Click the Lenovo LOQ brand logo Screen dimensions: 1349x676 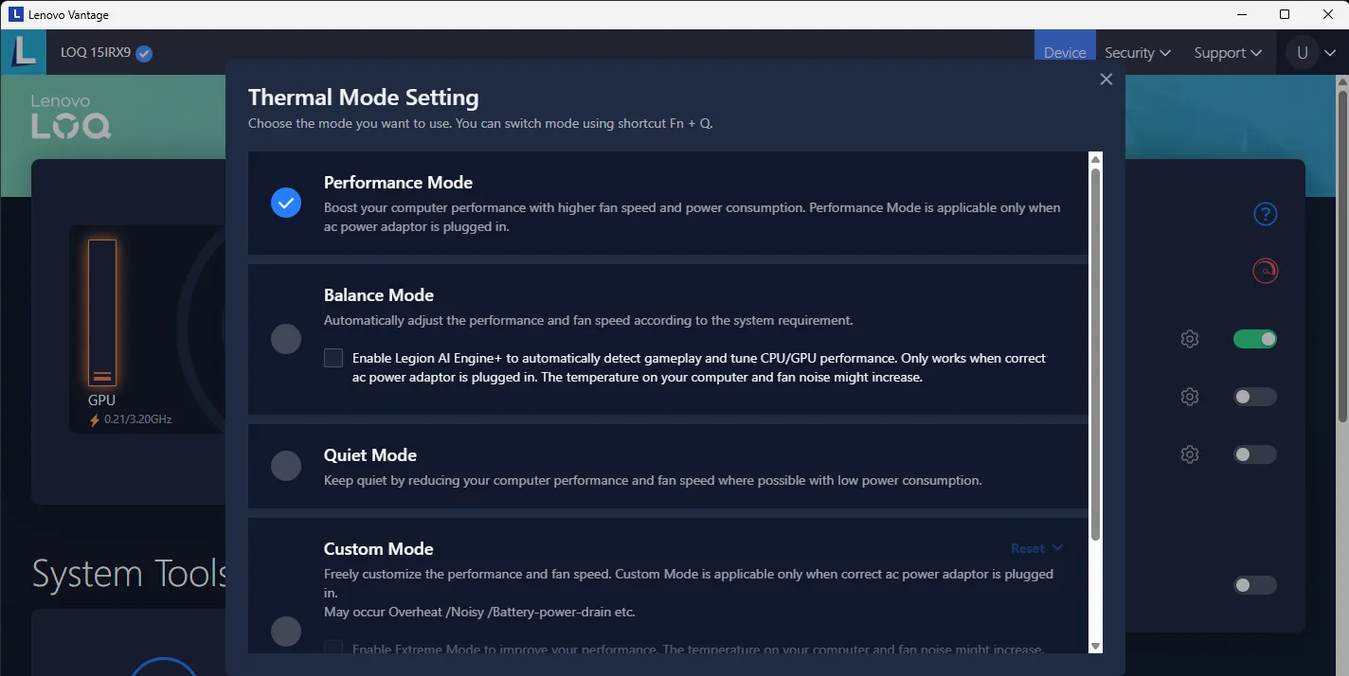pos(71,116)
